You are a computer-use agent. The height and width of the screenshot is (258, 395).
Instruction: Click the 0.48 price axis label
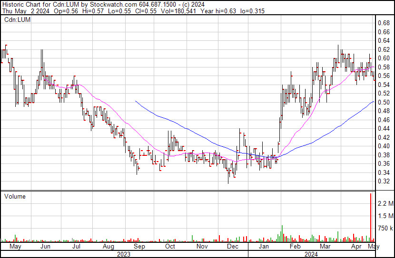pyautogui.click(x=384, y=111)
